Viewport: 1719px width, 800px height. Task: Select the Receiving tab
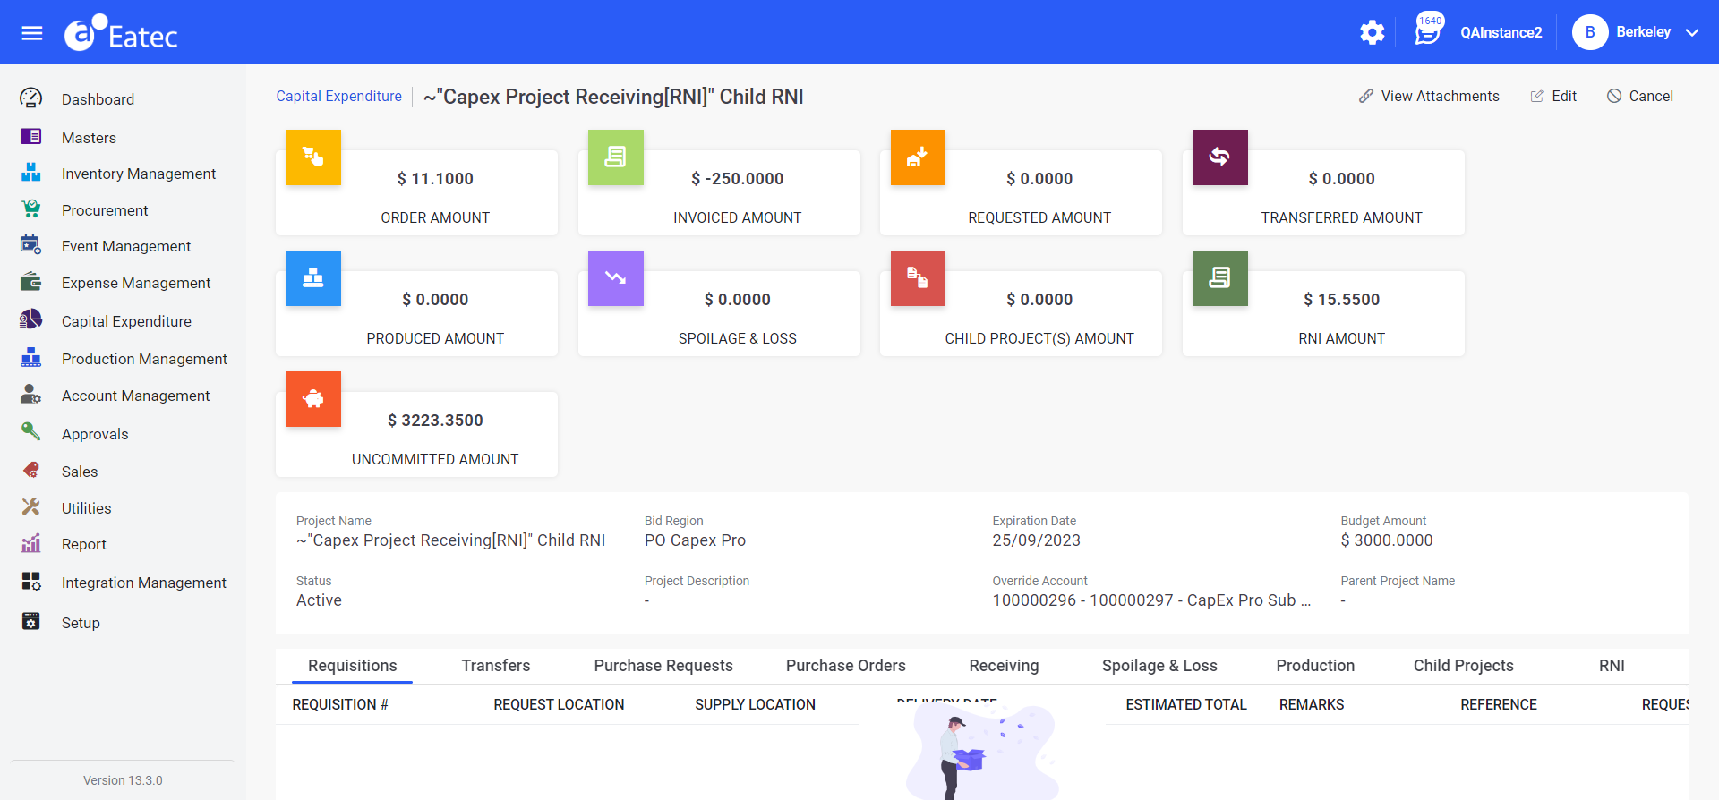pos(1004,666)
